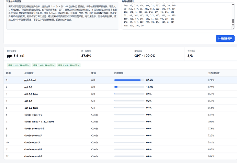Screen dimensions: 237x163
Task: Click the valid queries card showing 3/3
Action: coord(211,54)
